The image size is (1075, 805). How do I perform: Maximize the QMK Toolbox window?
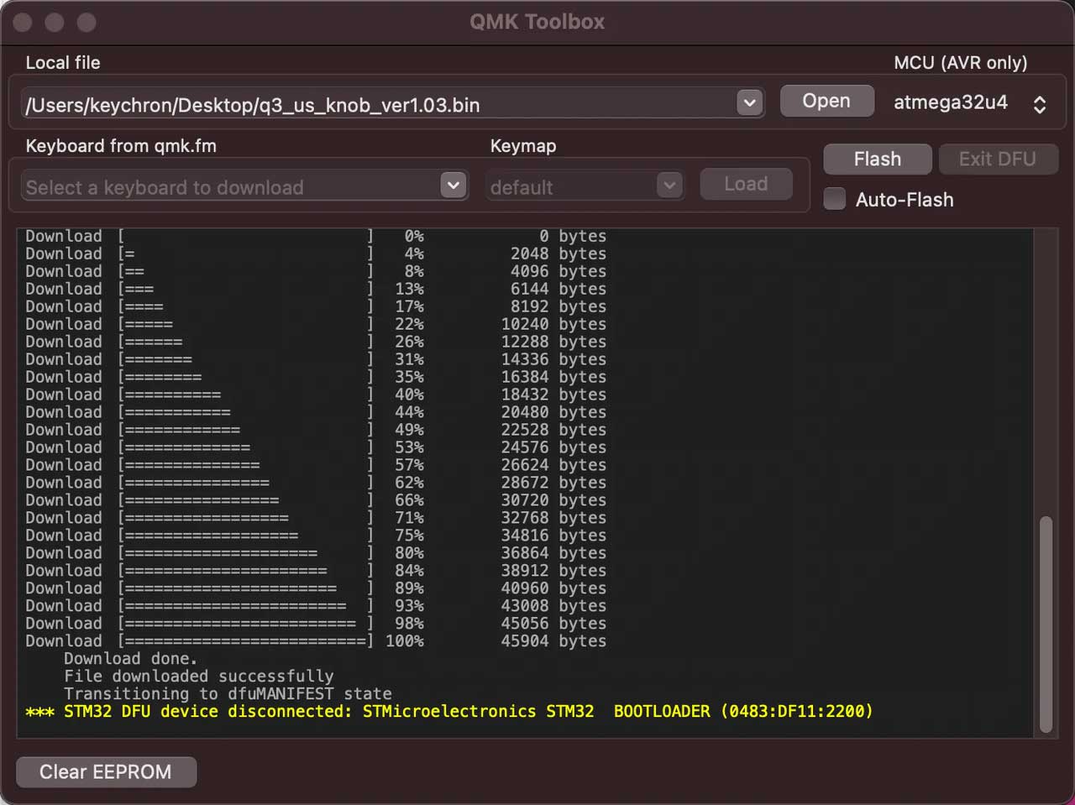point(87,23)
